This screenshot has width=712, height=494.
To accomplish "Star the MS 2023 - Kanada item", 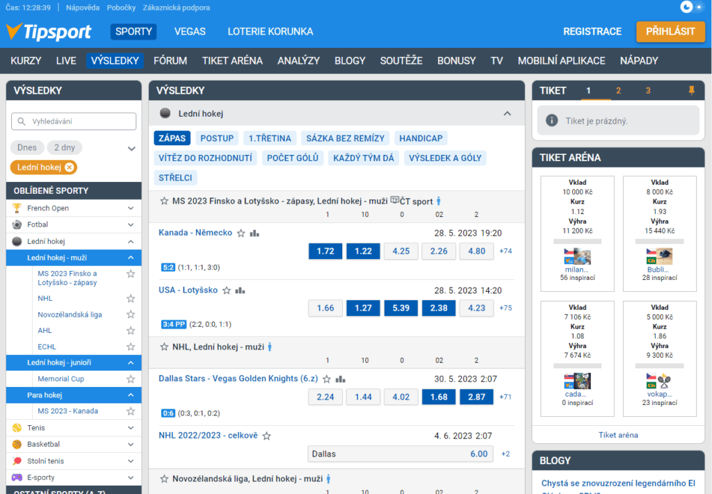I will pyautogui.click(x=131, y=411).
